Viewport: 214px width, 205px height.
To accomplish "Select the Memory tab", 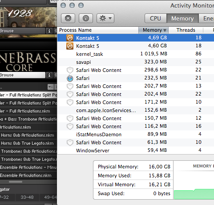I will 182,18.
